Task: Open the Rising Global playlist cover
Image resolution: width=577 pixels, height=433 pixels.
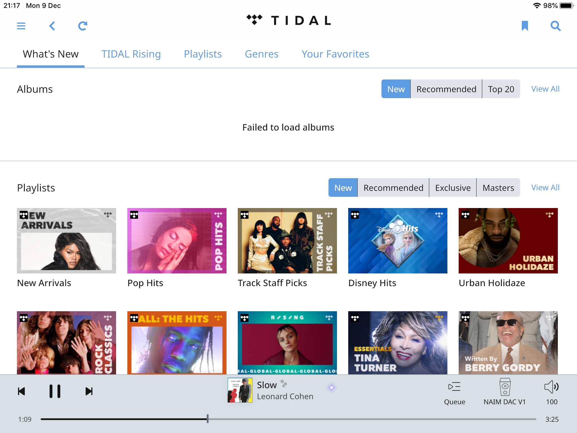Action: click(287, 343)
